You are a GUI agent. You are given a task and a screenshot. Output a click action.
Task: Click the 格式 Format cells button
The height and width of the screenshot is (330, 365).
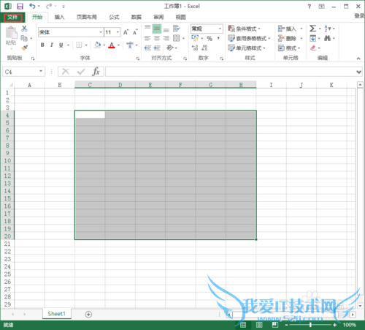tap(289, 48)
